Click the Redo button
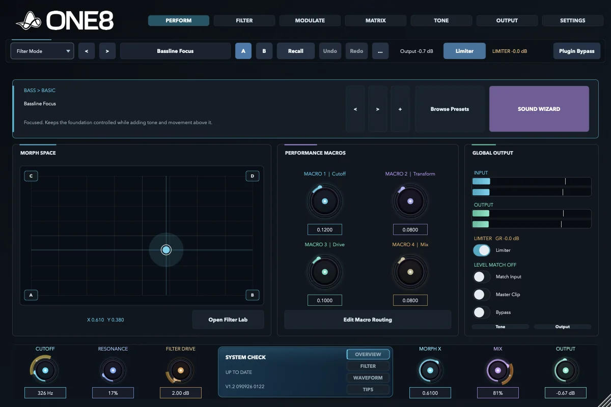 pyautogui.click(x=357, y=51)
